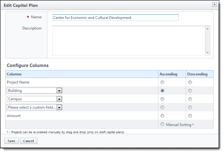The height and width of the screenshot is (153, 224).
Task: Click the Configure Columns heading
Action: click(28, 65)
